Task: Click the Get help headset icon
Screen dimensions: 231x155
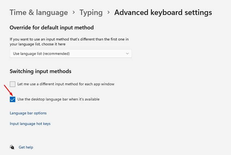Action: click(x=12, y=147)
